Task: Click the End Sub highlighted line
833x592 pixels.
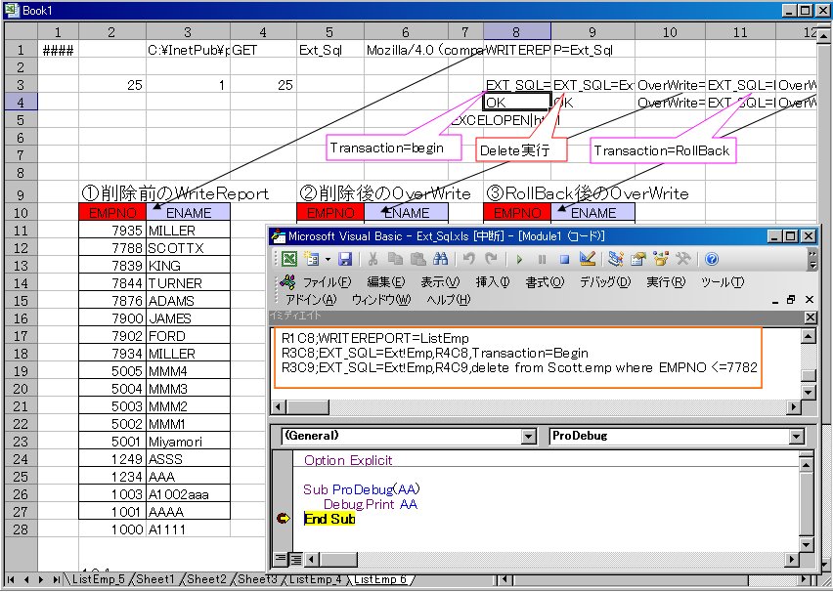Action: click(x=329, y=519)
